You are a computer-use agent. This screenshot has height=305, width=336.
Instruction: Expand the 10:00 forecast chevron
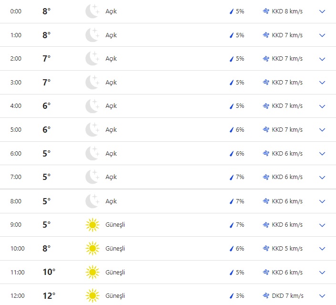click(322, 249)
